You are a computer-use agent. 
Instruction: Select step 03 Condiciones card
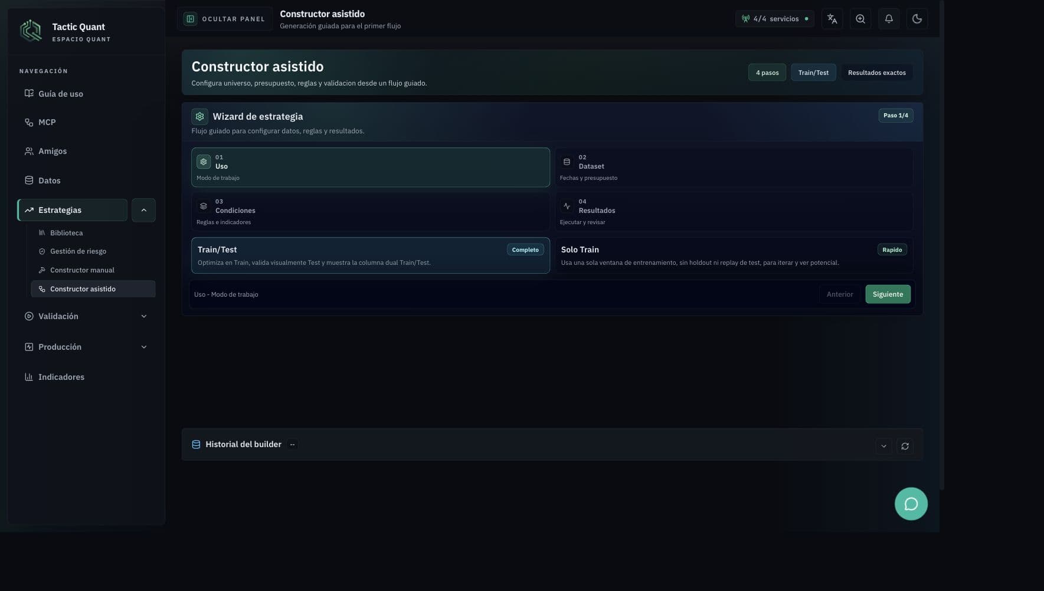coord(371,212)
